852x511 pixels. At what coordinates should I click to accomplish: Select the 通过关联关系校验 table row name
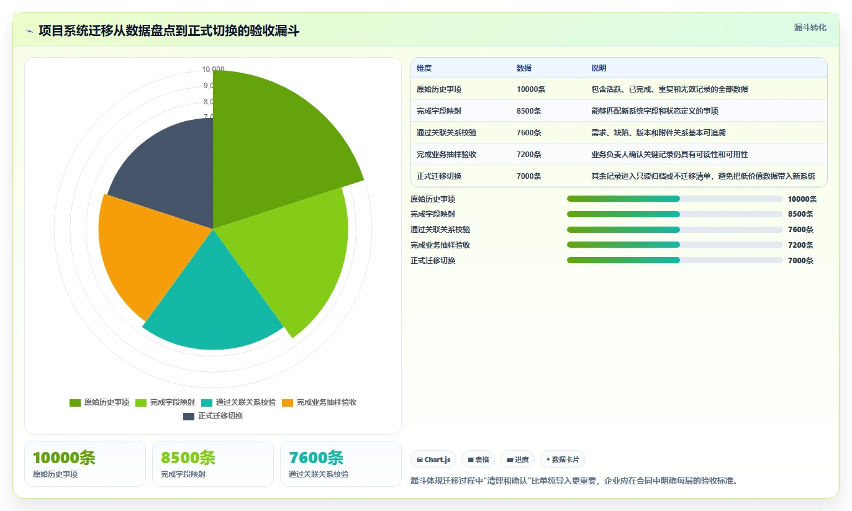[x=446, y=133]
